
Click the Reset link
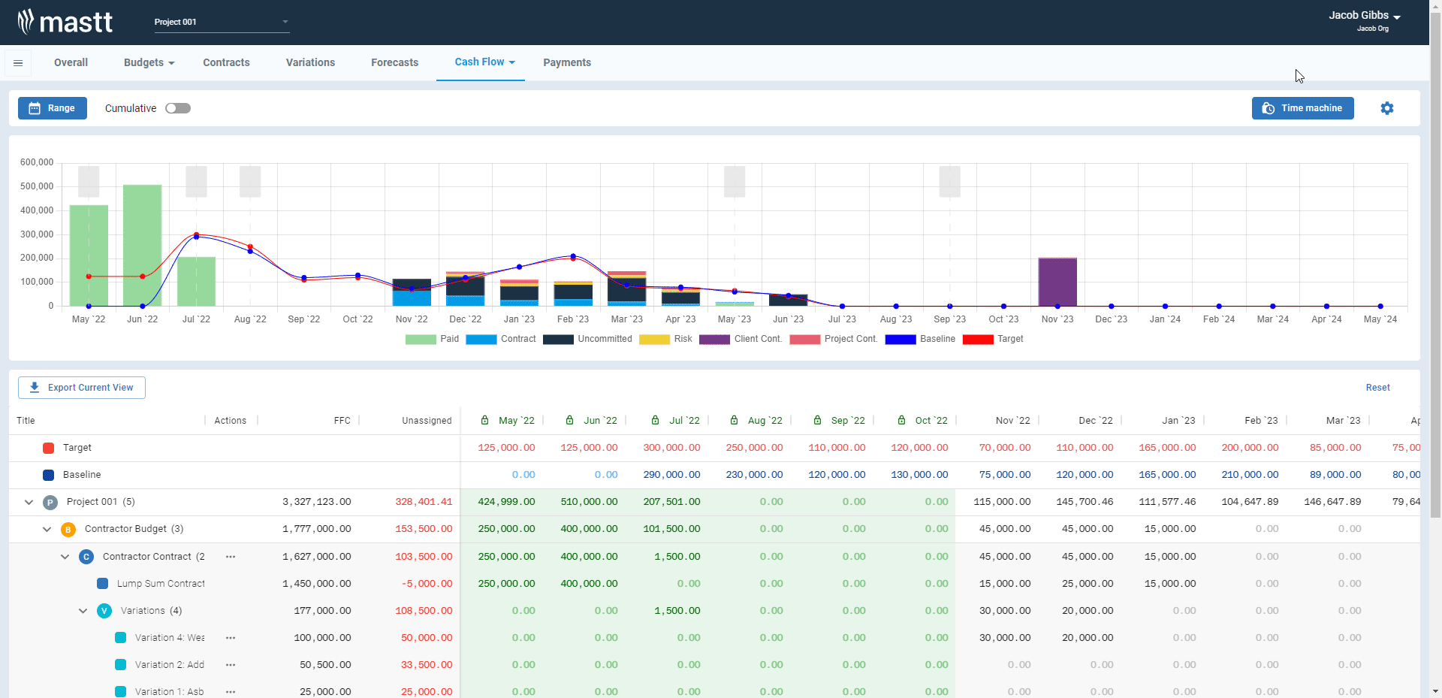pos(1377,387)
